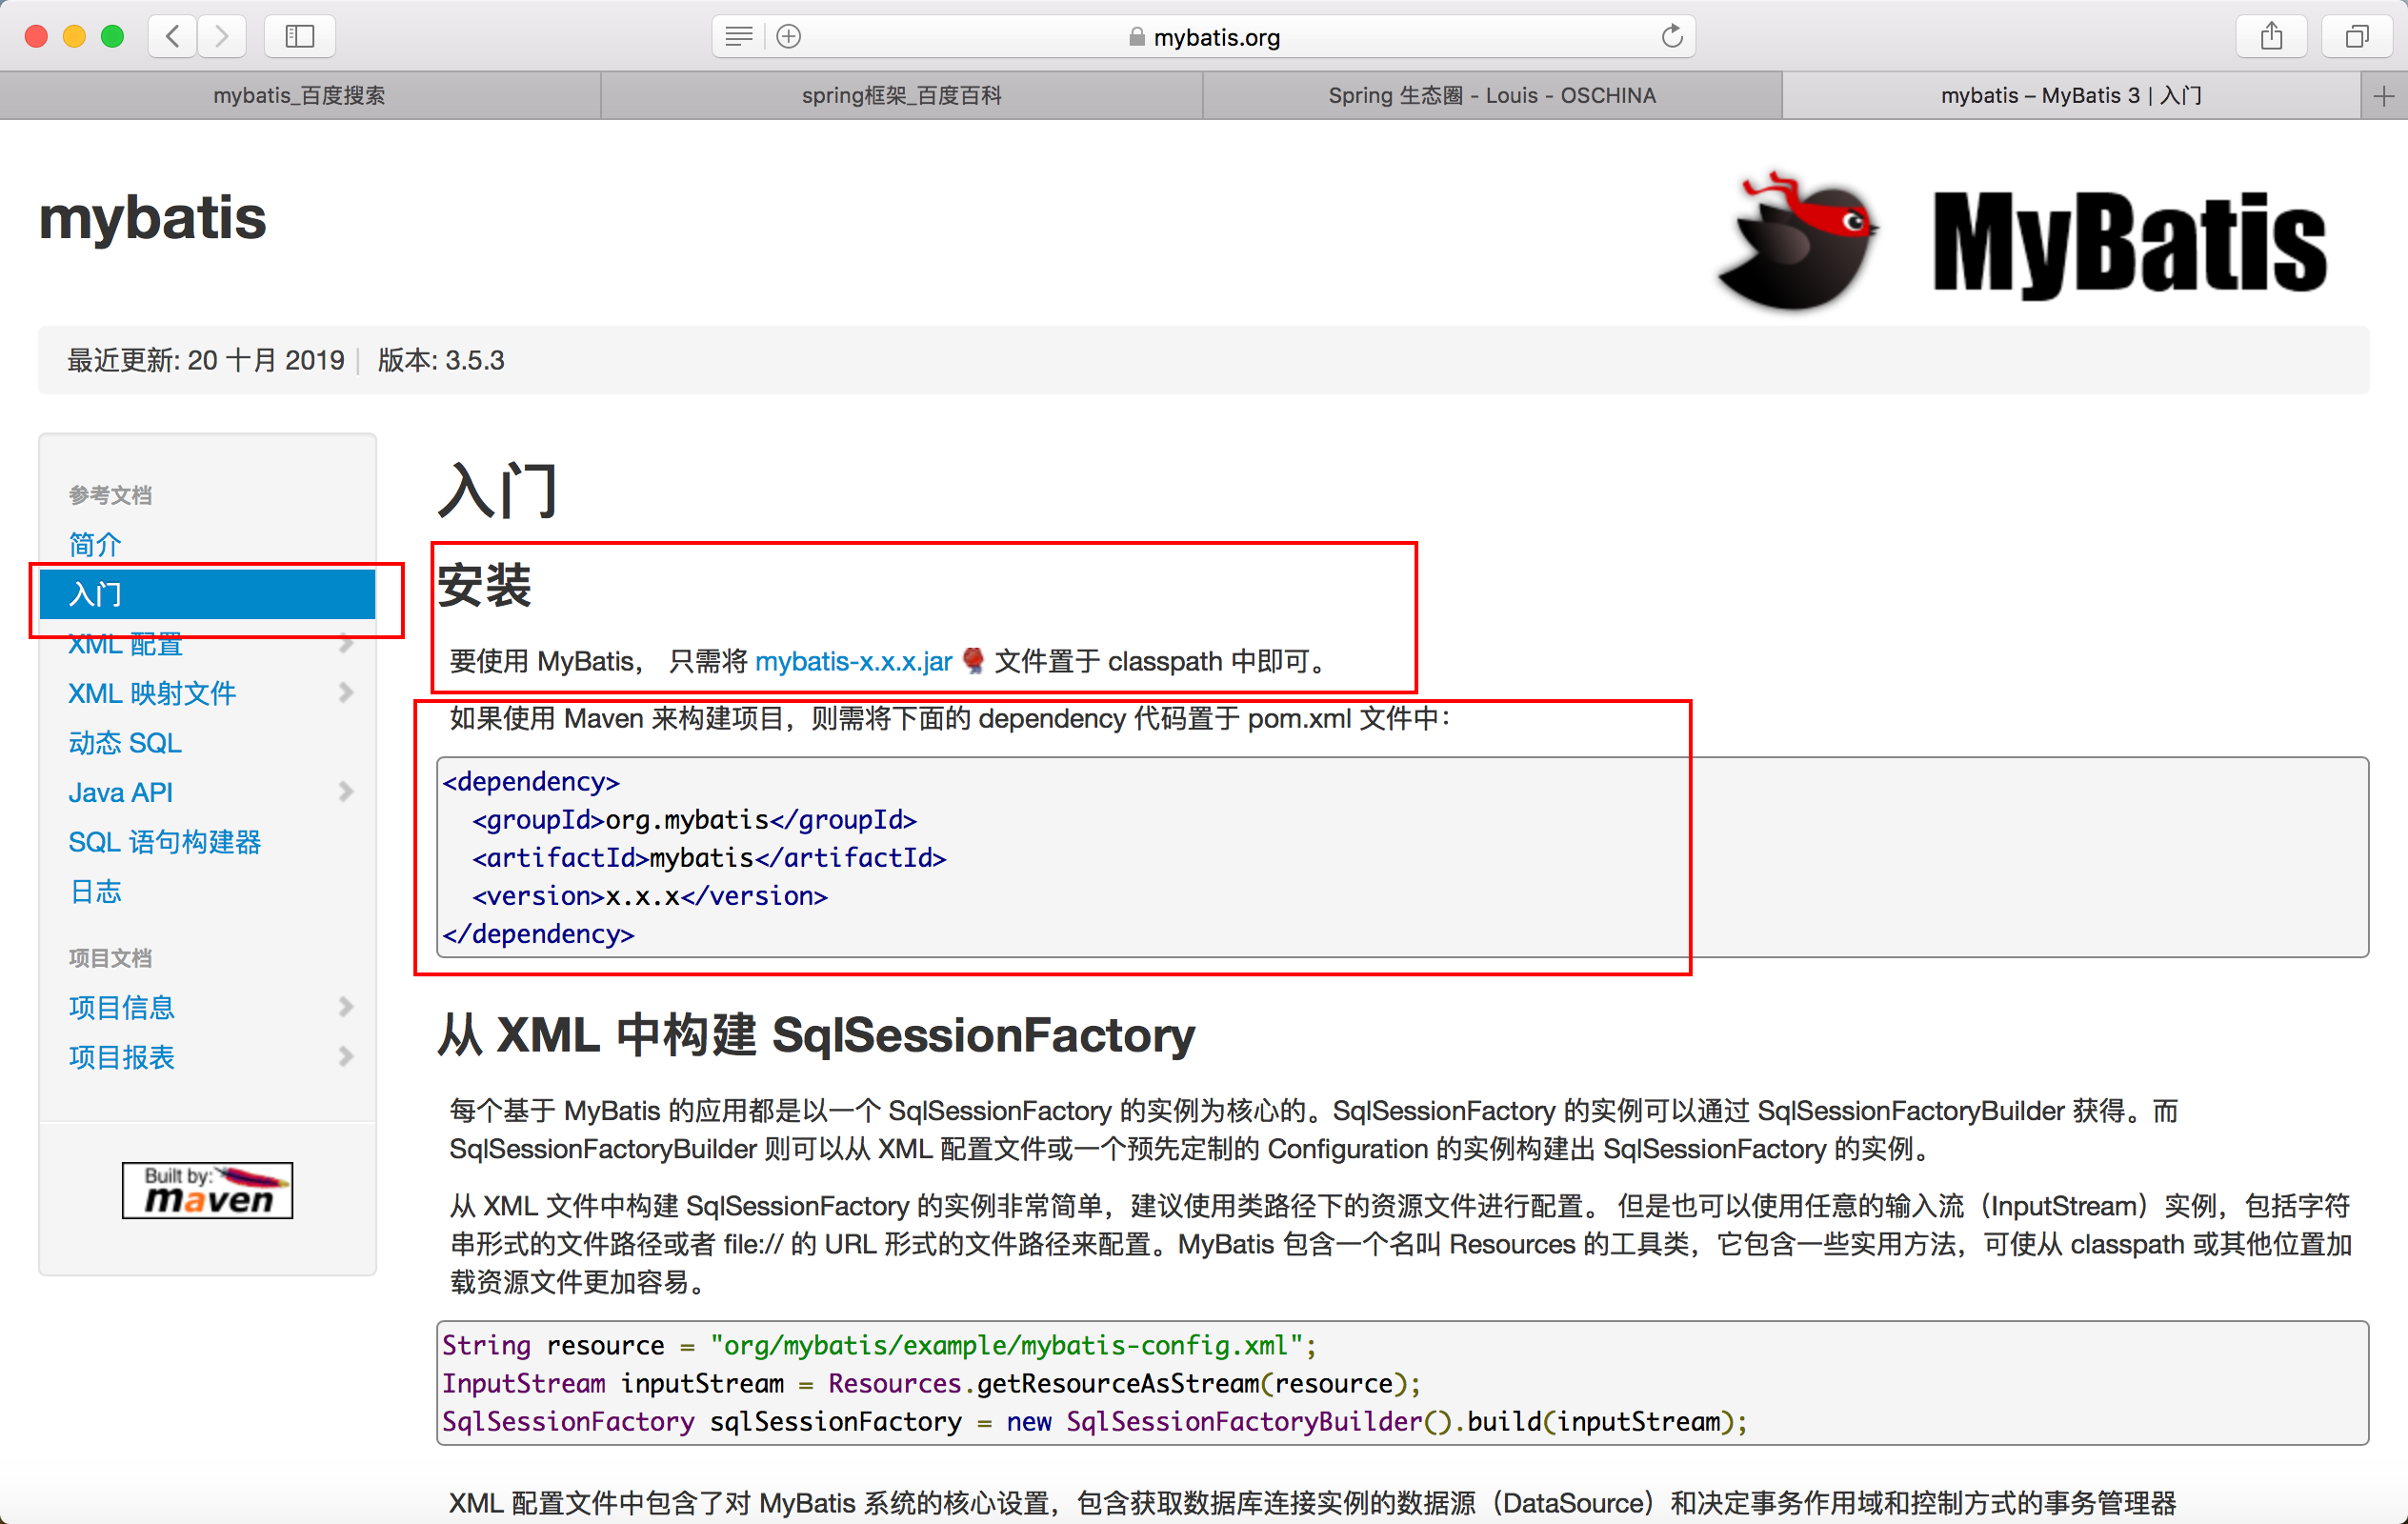This screenshot has width=2408, height=1524.
Task: Expand the Java API sidebar section
Action: tap(347, 791)
